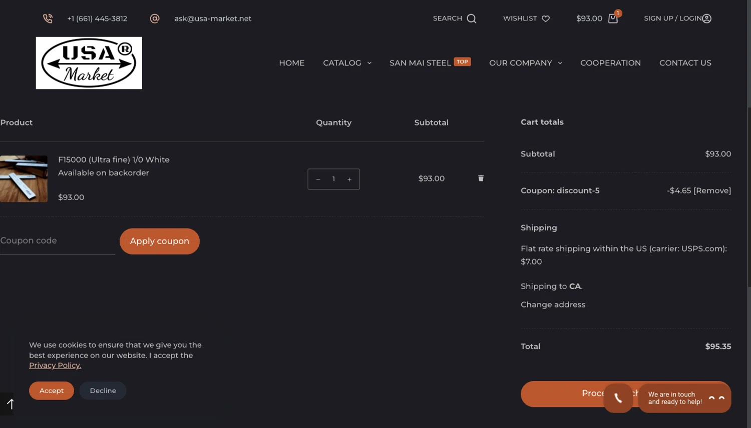Screen dimensions: 751x428
Task: Open F15000 (Ultra fine) 1/0 White product
Action: 114,159
